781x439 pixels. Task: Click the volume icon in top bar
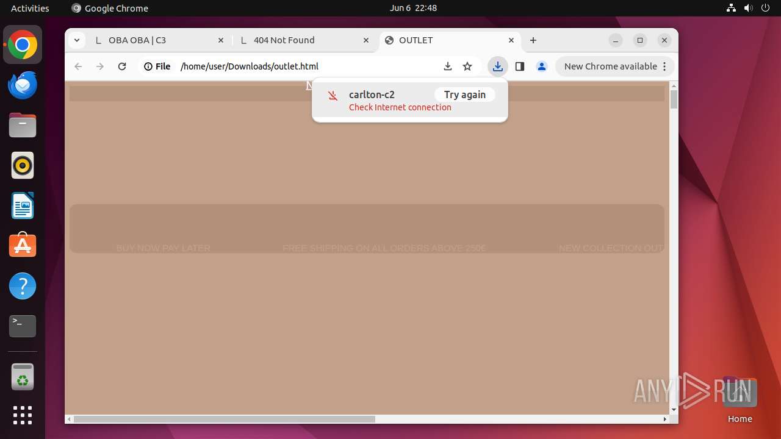tap(748, 8)
